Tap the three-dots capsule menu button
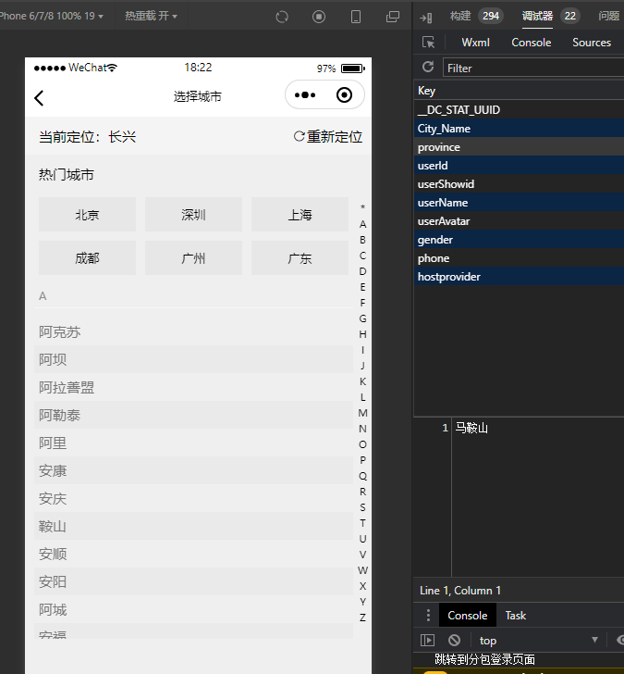Screen dimensions: 624x674 (x=305, y=95)
